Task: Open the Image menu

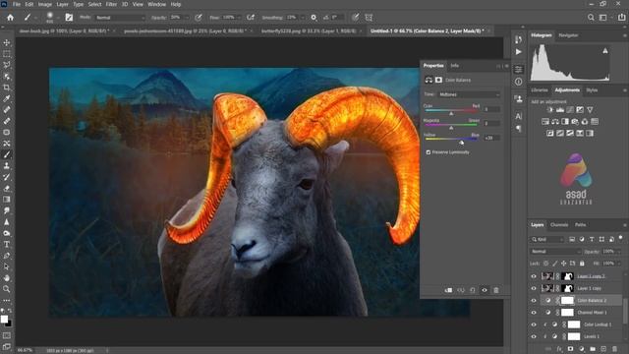Action: pyautogui.click(x=44, y=4)
